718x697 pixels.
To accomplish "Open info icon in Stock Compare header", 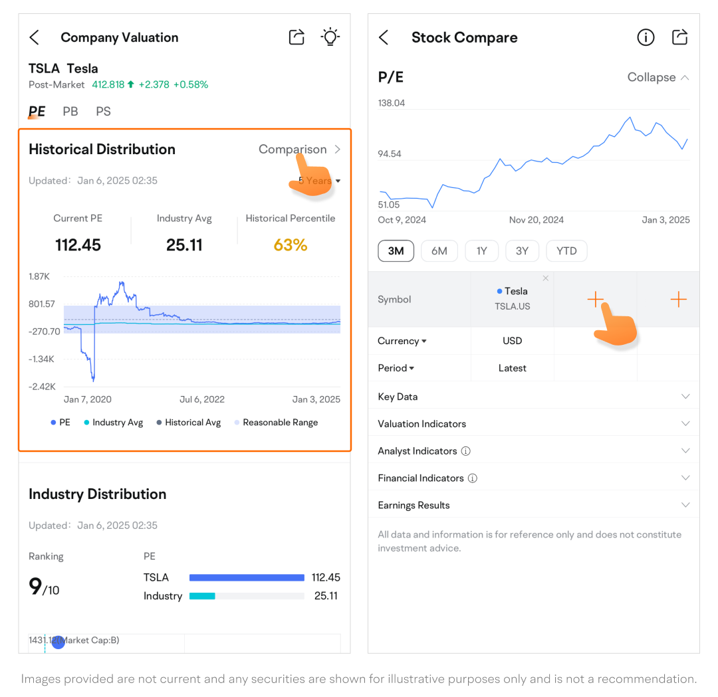I will point(646,38).
